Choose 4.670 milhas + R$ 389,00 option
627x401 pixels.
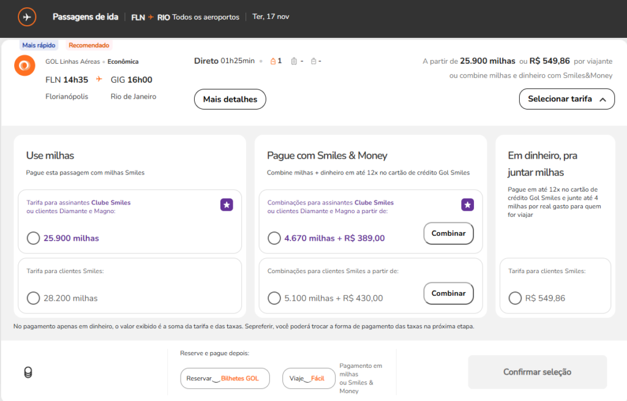(274, 238)
